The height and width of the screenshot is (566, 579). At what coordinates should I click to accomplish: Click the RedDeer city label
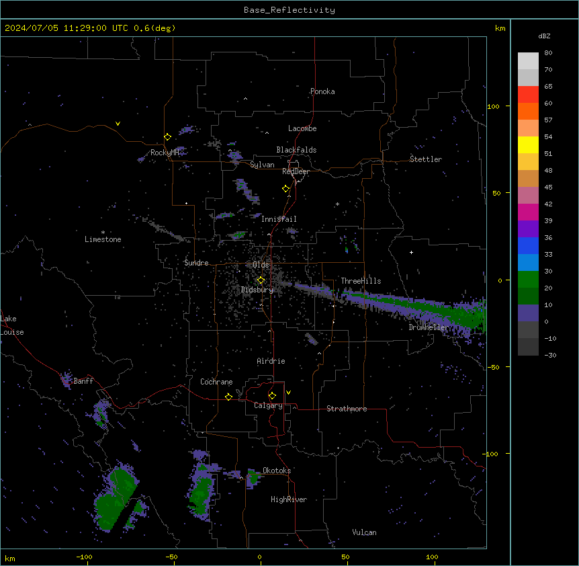tap(296, 171)
